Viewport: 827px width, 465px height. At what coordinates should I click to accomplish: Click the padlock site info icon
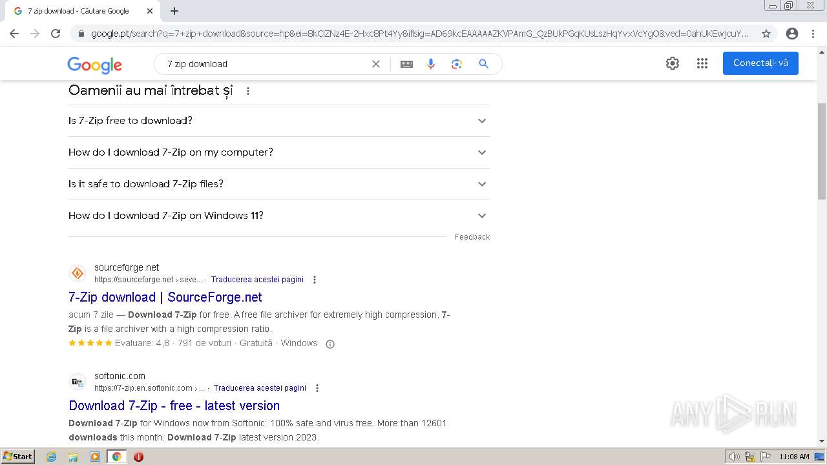click(81, 34)
